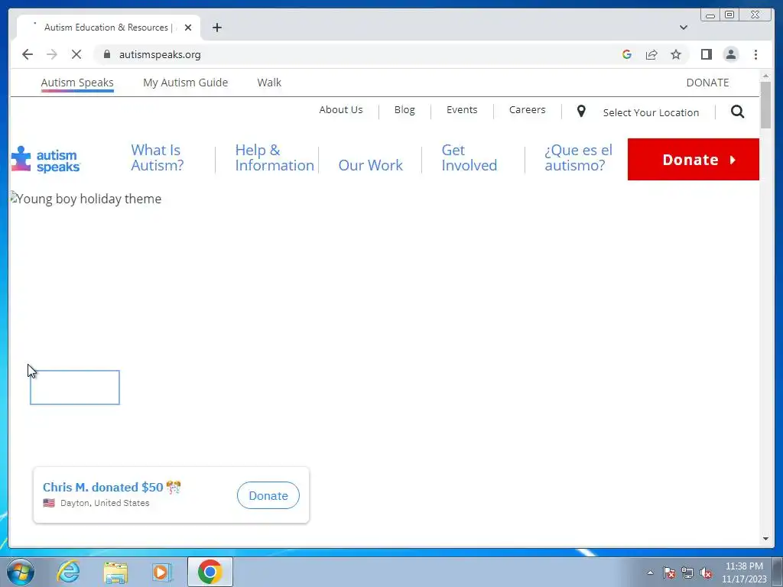The height and width of the screenshot is (587, 783).
Task: Click the Google icon in the address bar
Action: 627,54
